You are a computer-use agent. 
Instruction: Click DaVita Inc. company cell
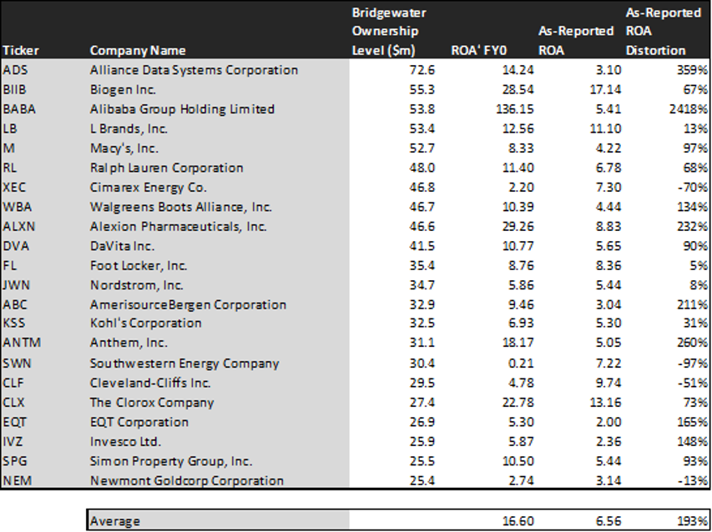pos(122,246)
